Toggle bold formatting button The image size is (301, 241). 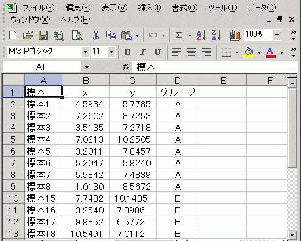pos(127,52)
